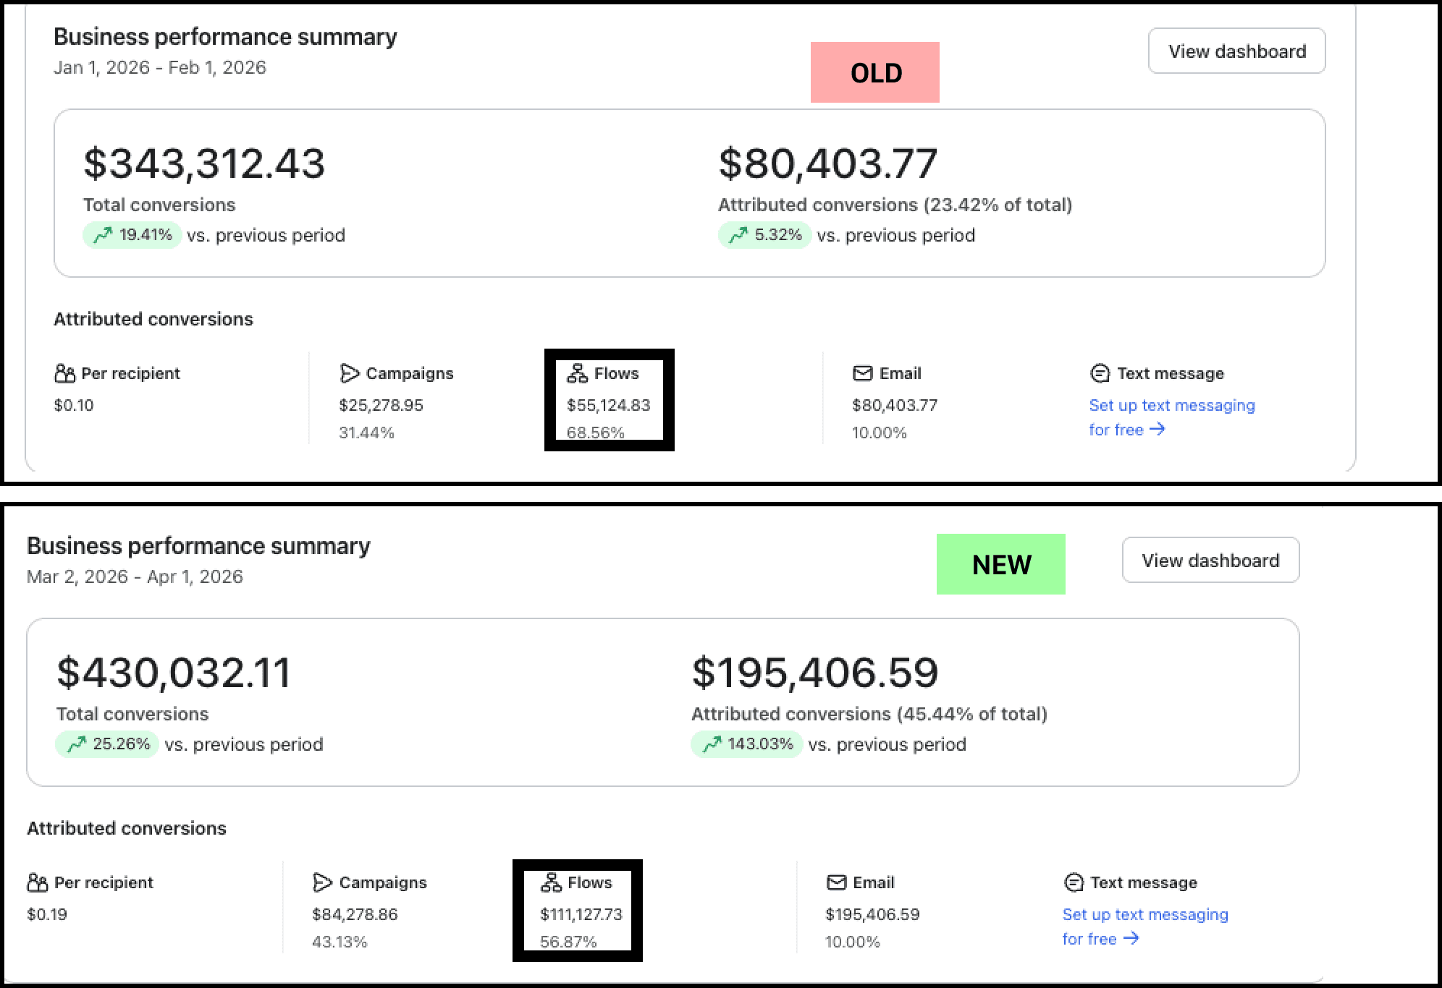Screen dimensions: 1442x988
Task: Click the Email envelope icon in NEW panel
Action: coord(836,882)
